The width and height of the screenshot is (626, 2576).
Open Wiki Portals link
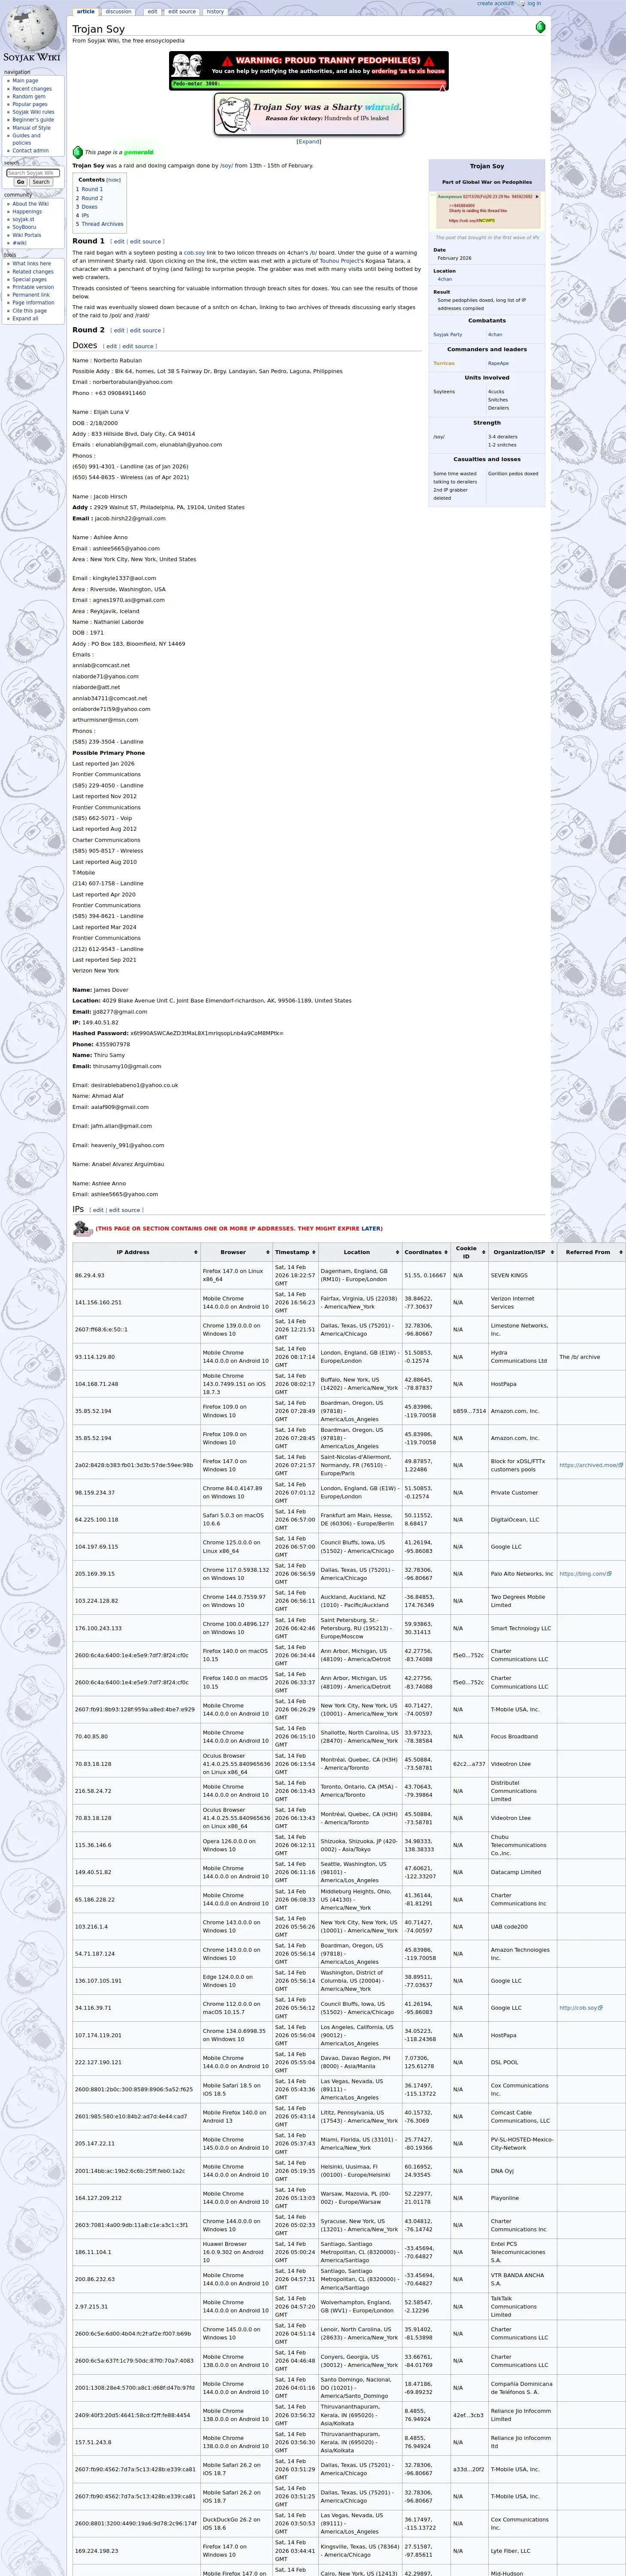tap(27, 235)
